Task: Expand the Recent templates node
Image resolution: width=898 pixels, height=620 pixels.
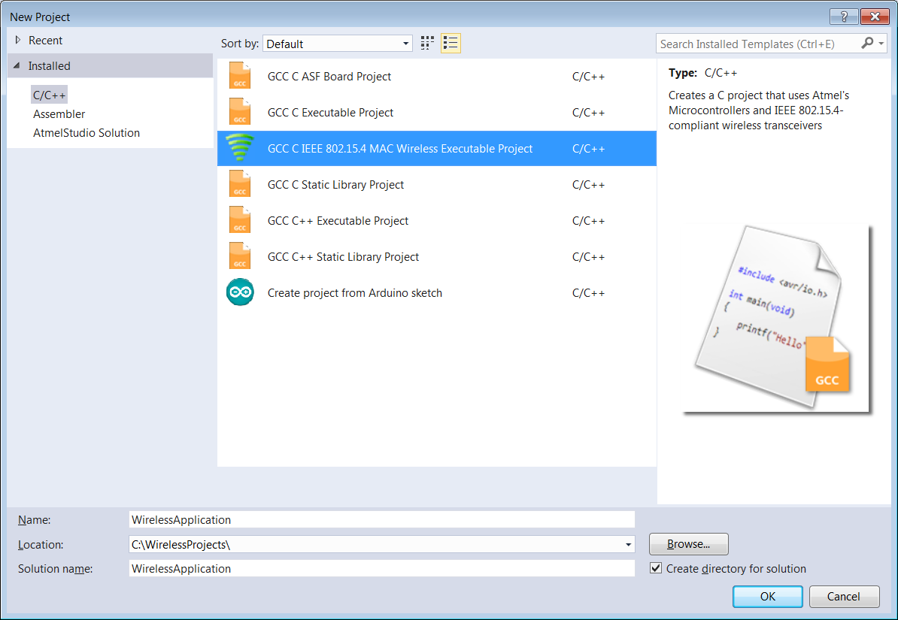Action: point(18,40)
